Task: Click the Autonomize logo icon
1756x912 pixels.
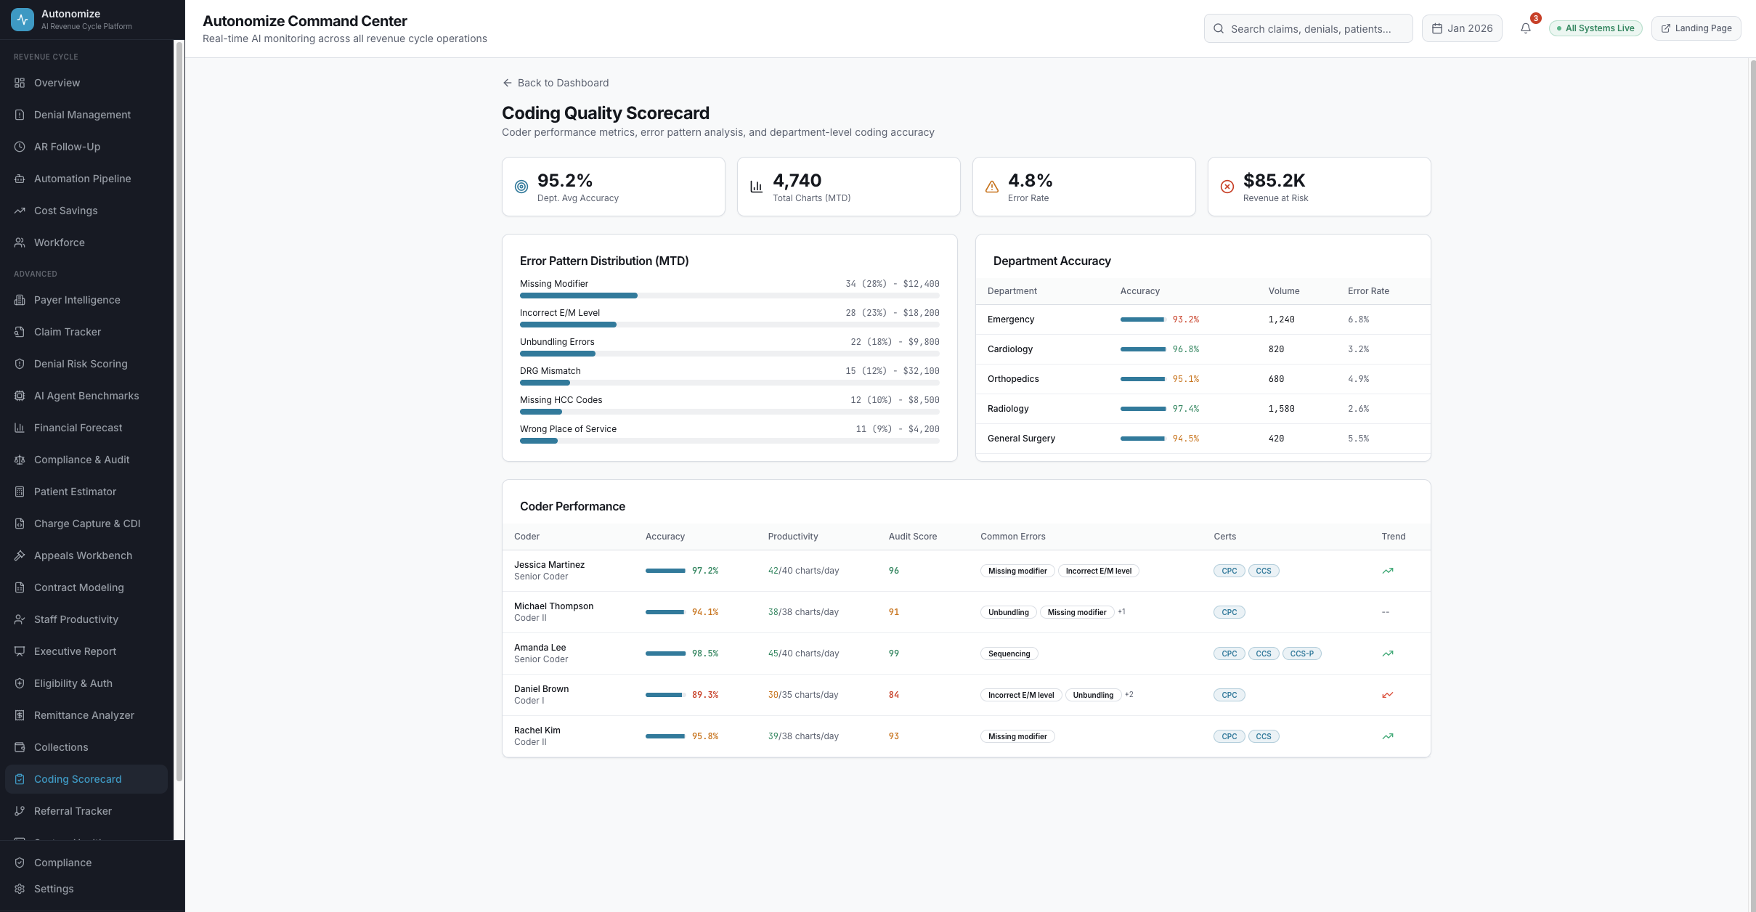Action: pyautogui.click(x=23, y=20)
